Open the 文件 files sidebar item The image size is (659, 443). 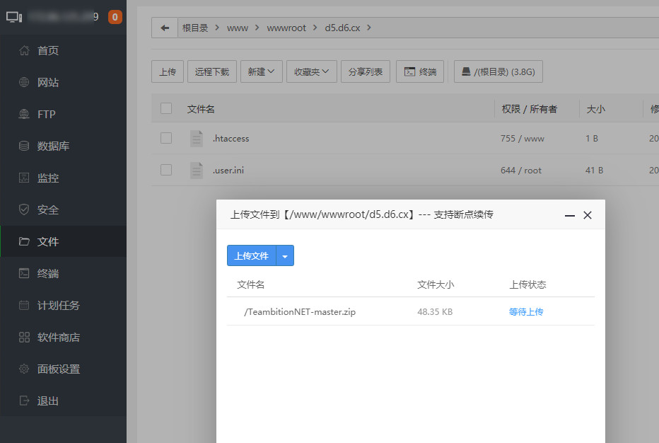pos(63,241)
